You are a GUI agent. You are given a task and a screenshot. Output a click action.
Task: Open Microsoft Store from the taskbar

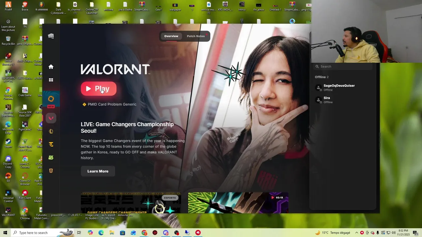123,233
